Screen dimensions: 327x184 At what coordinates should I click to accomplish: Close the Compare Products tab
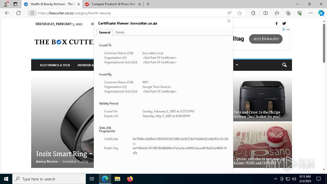pos(139,4)
